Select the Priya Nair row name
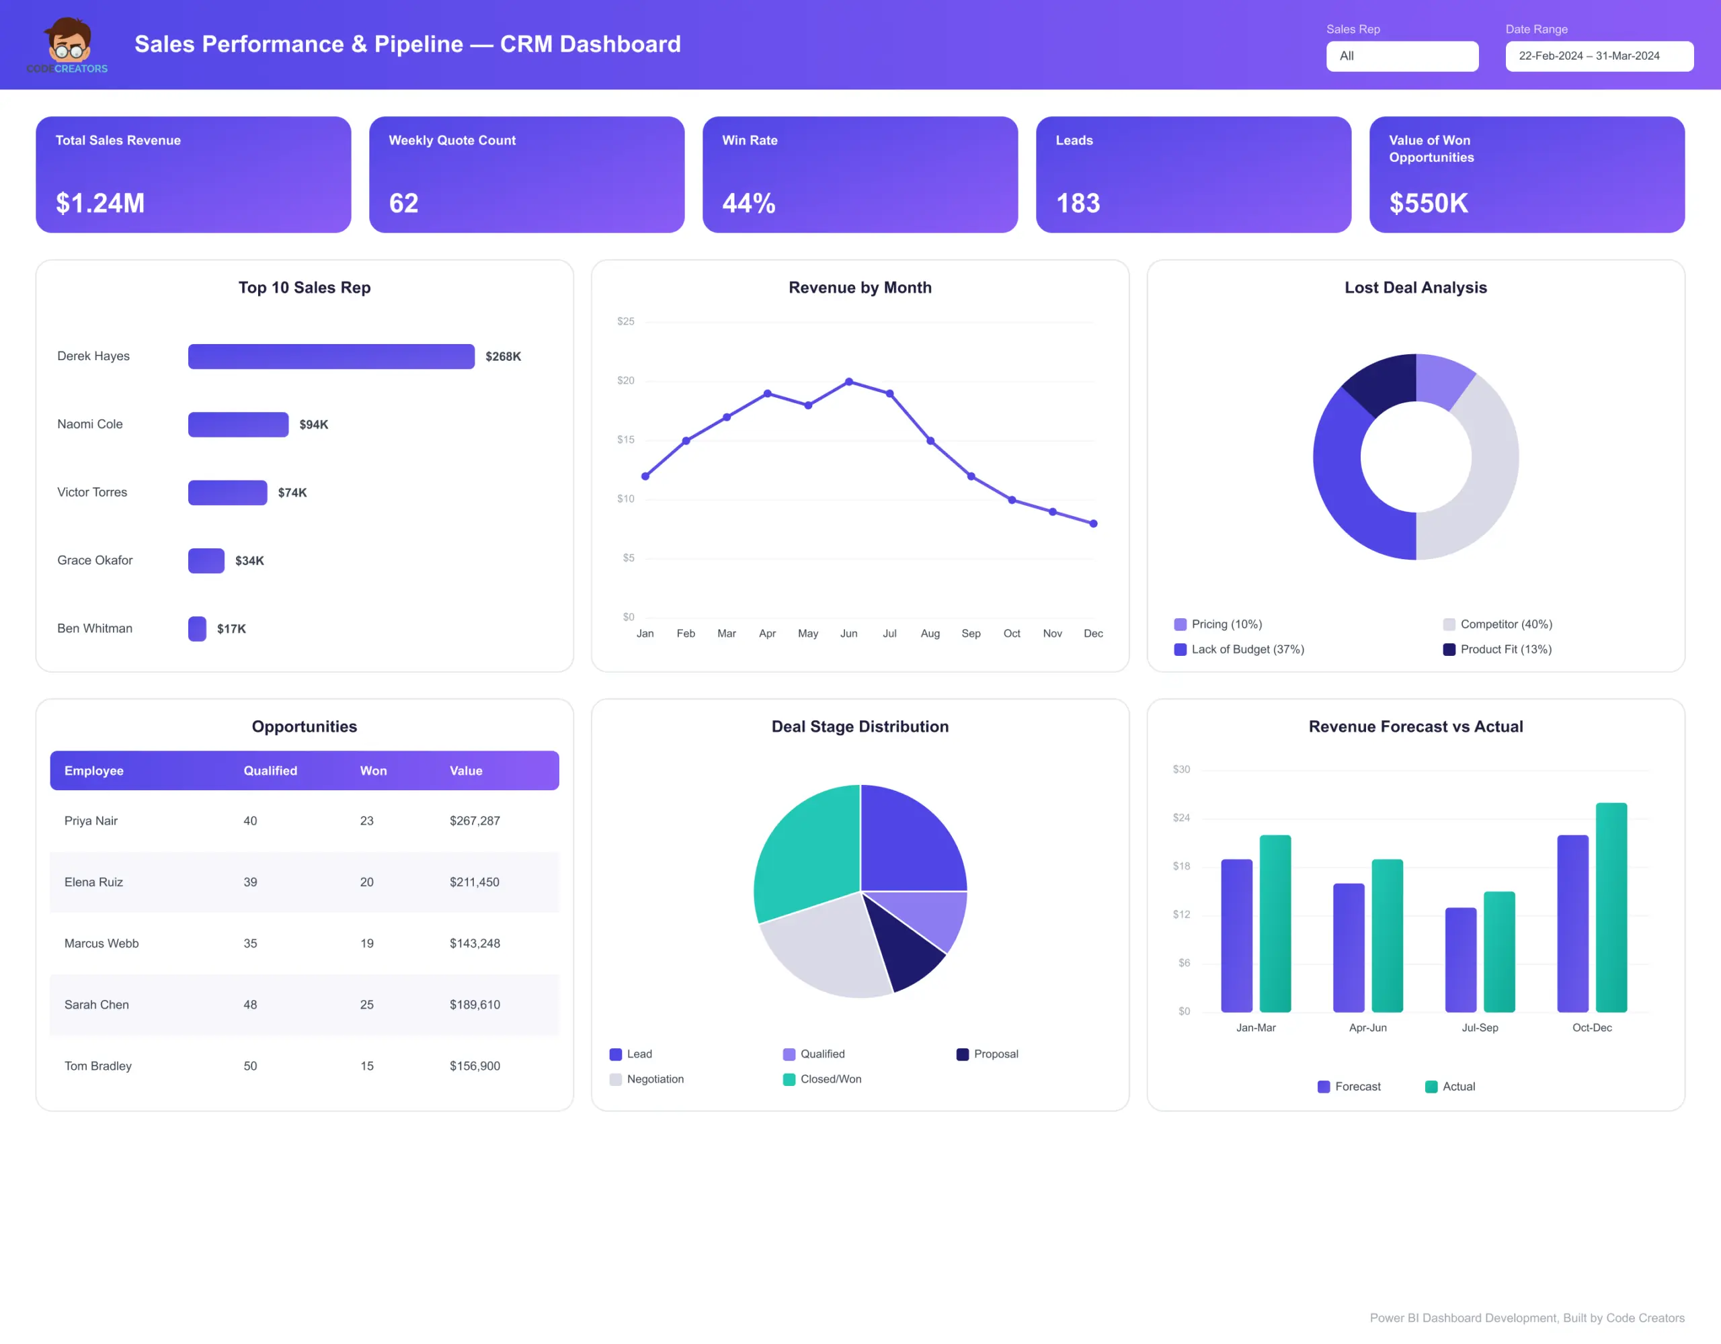This screenshot has height=1344, width=1721. pos(91,820)
